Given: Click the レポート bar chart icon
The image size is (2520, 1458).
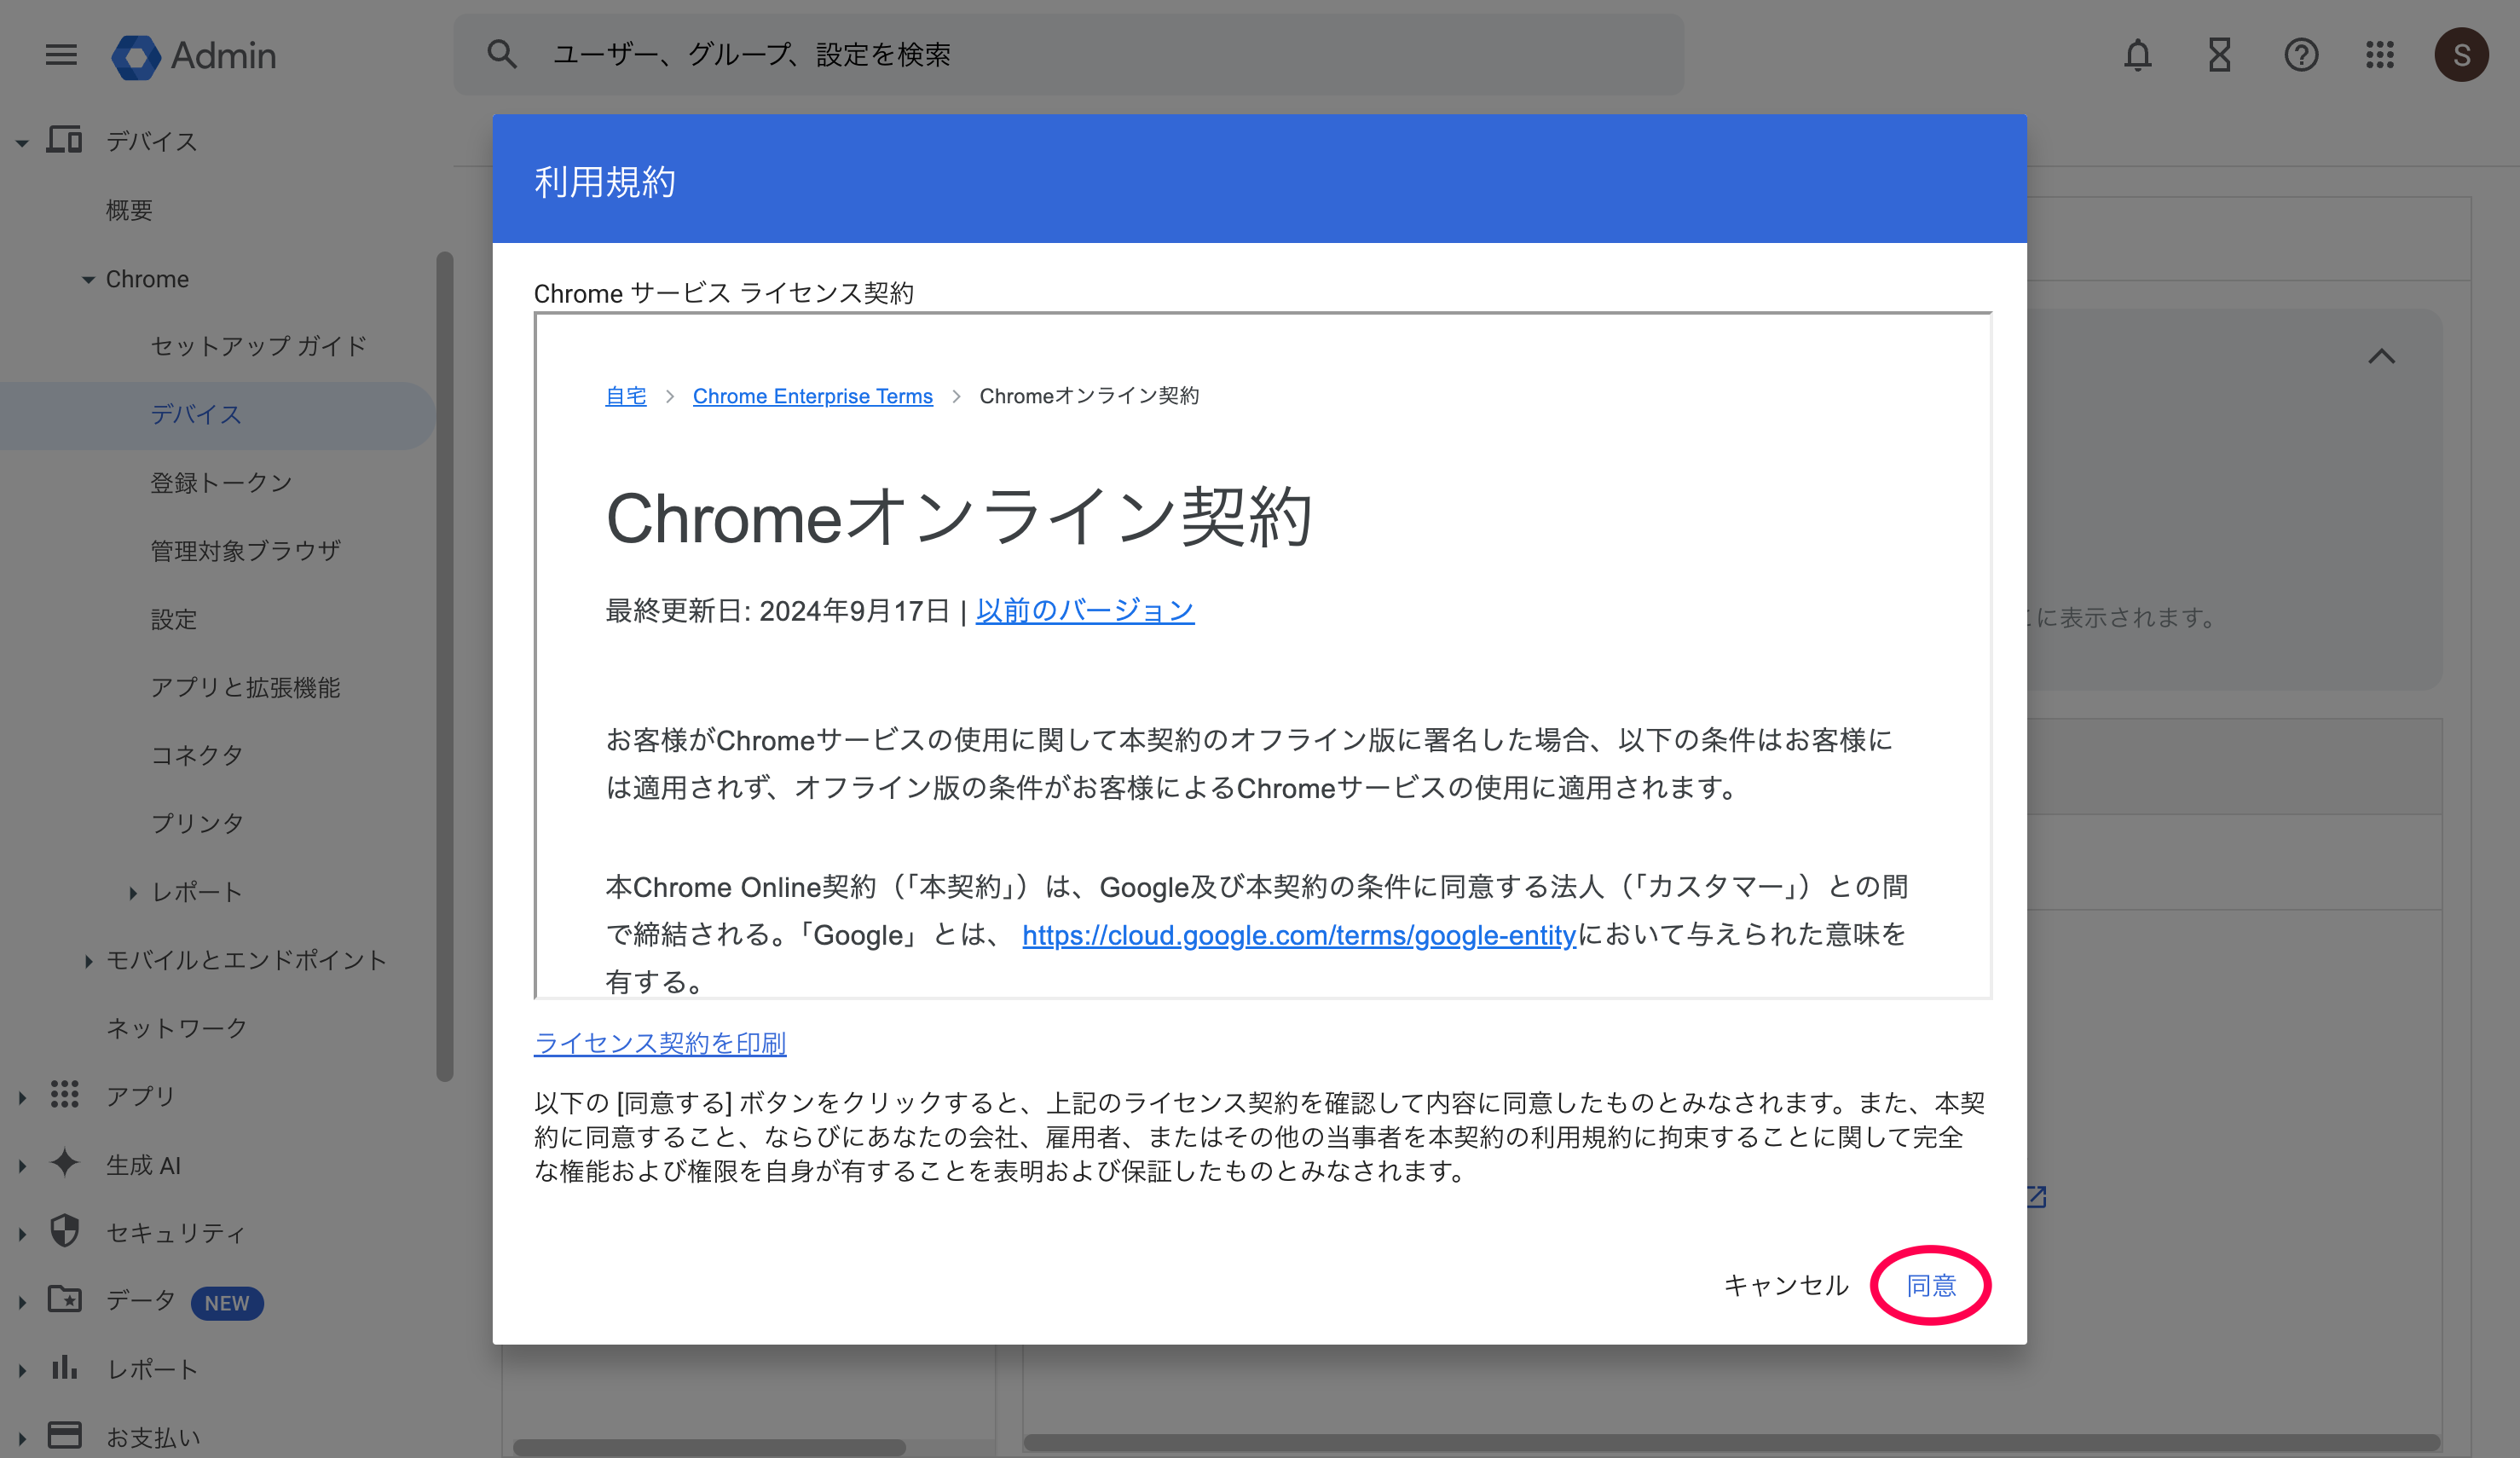Looking at the screenshot, I should (x=65, y=1367).
